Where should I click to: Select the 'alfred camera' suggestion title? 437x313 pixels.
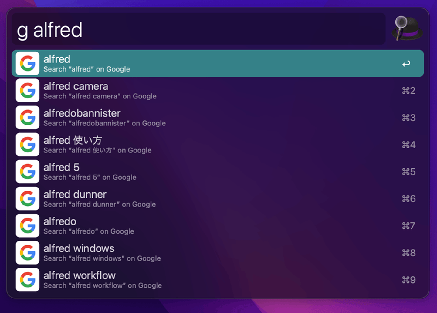click(76, 86)
